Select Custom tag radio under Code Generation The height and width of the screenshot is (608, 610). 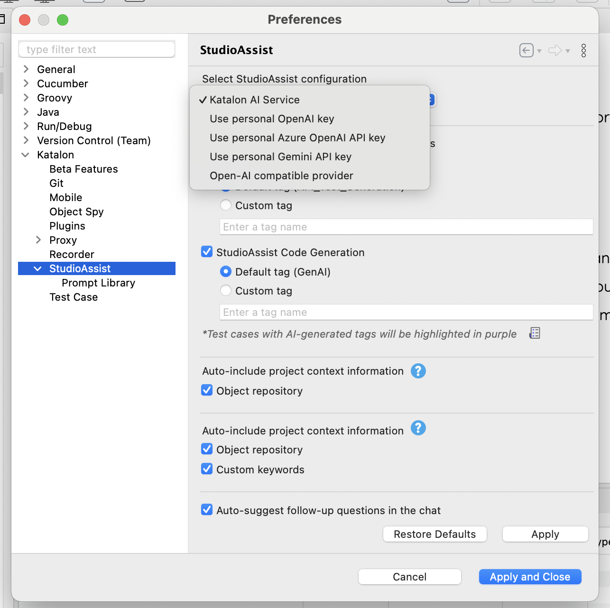pyautogui.click(x=226, y=290)
